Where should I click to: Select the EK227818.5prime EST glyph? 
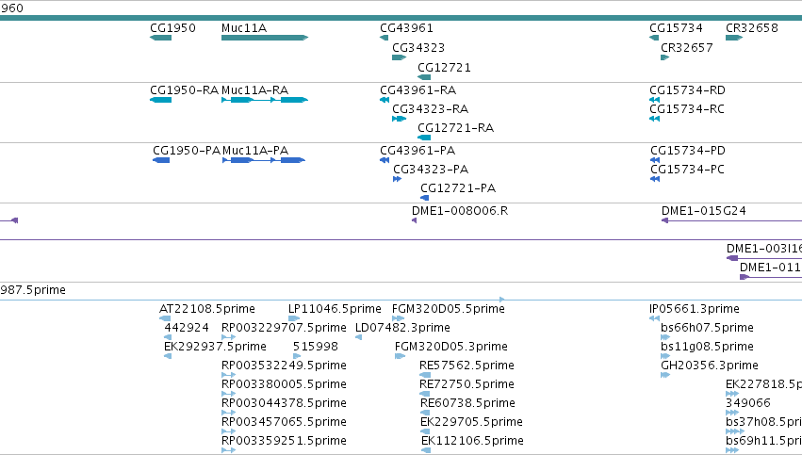732,394
